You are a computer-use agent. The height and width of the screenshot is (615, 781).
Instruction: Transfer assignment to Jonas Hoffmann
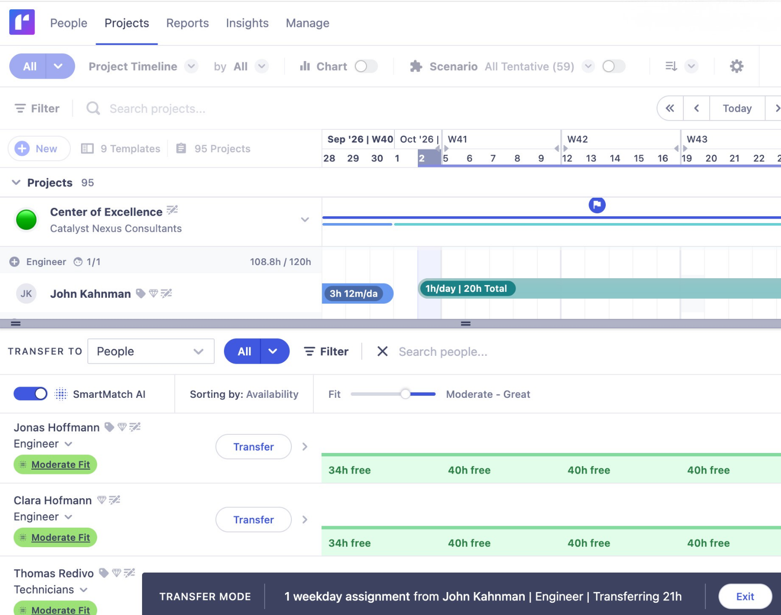[x=253, y=447]
